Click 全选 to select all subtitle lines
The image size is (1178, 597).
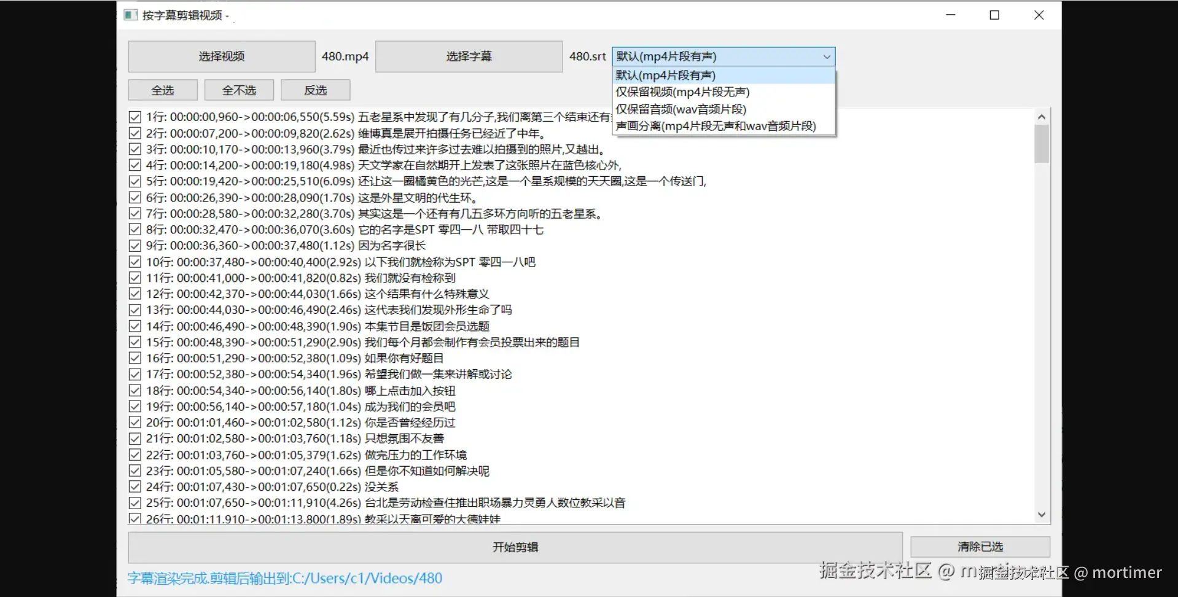click(162, 90)
